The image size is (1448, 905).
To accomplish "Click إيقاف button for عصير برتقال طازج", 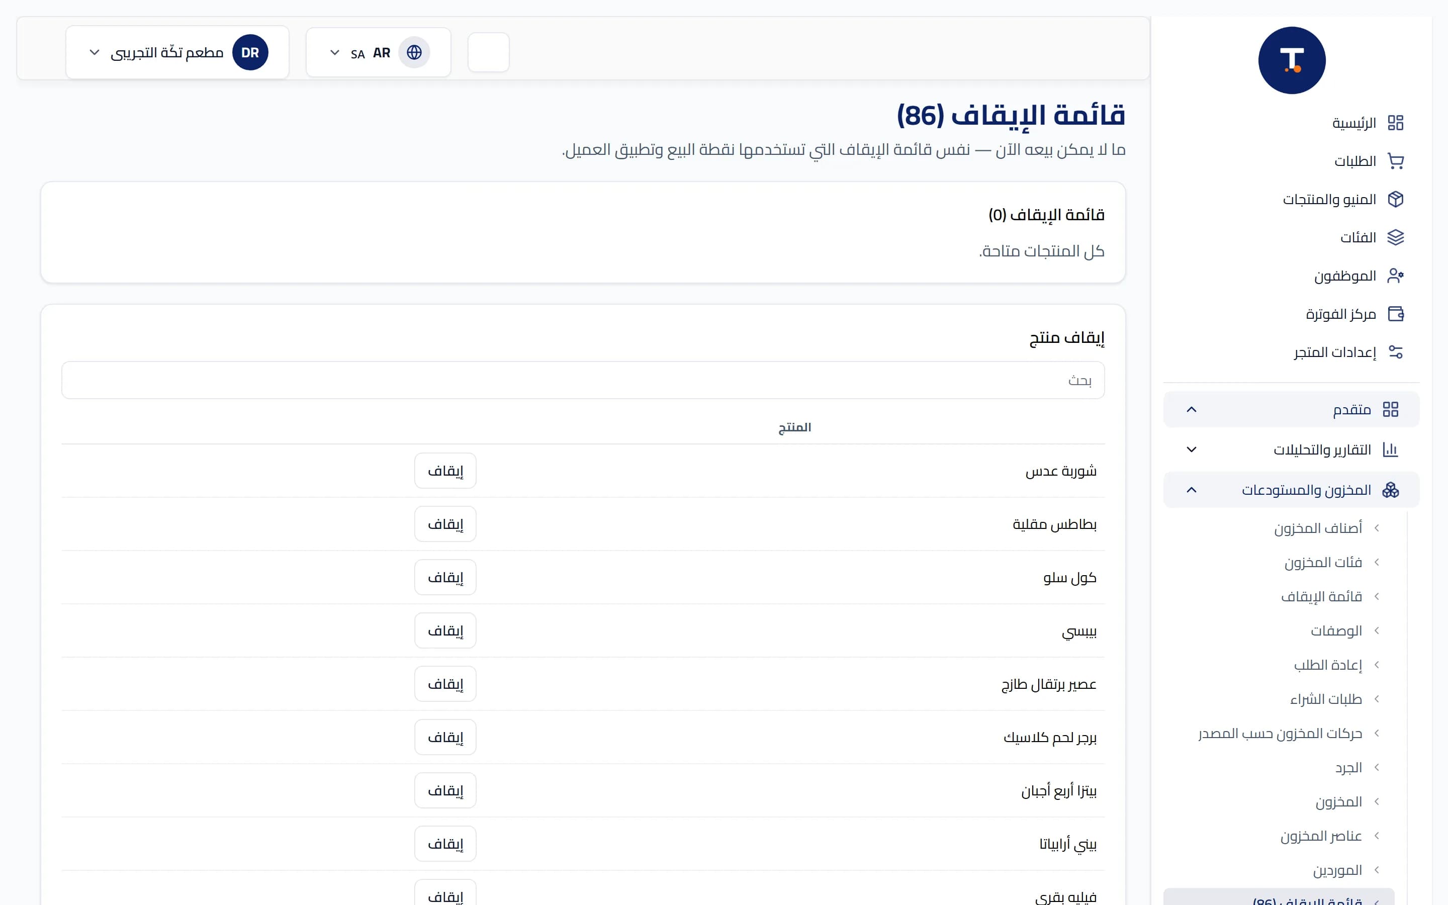I will (x=445, y=684).
